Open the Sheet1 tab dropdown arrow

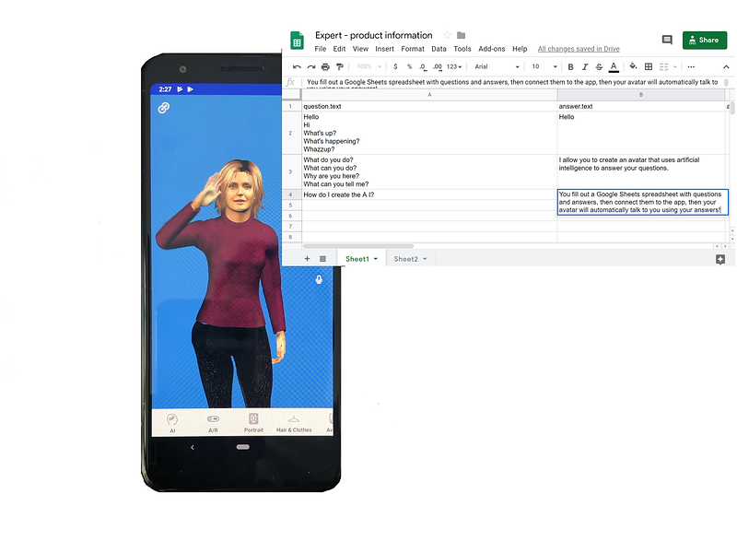pos(376,259)
